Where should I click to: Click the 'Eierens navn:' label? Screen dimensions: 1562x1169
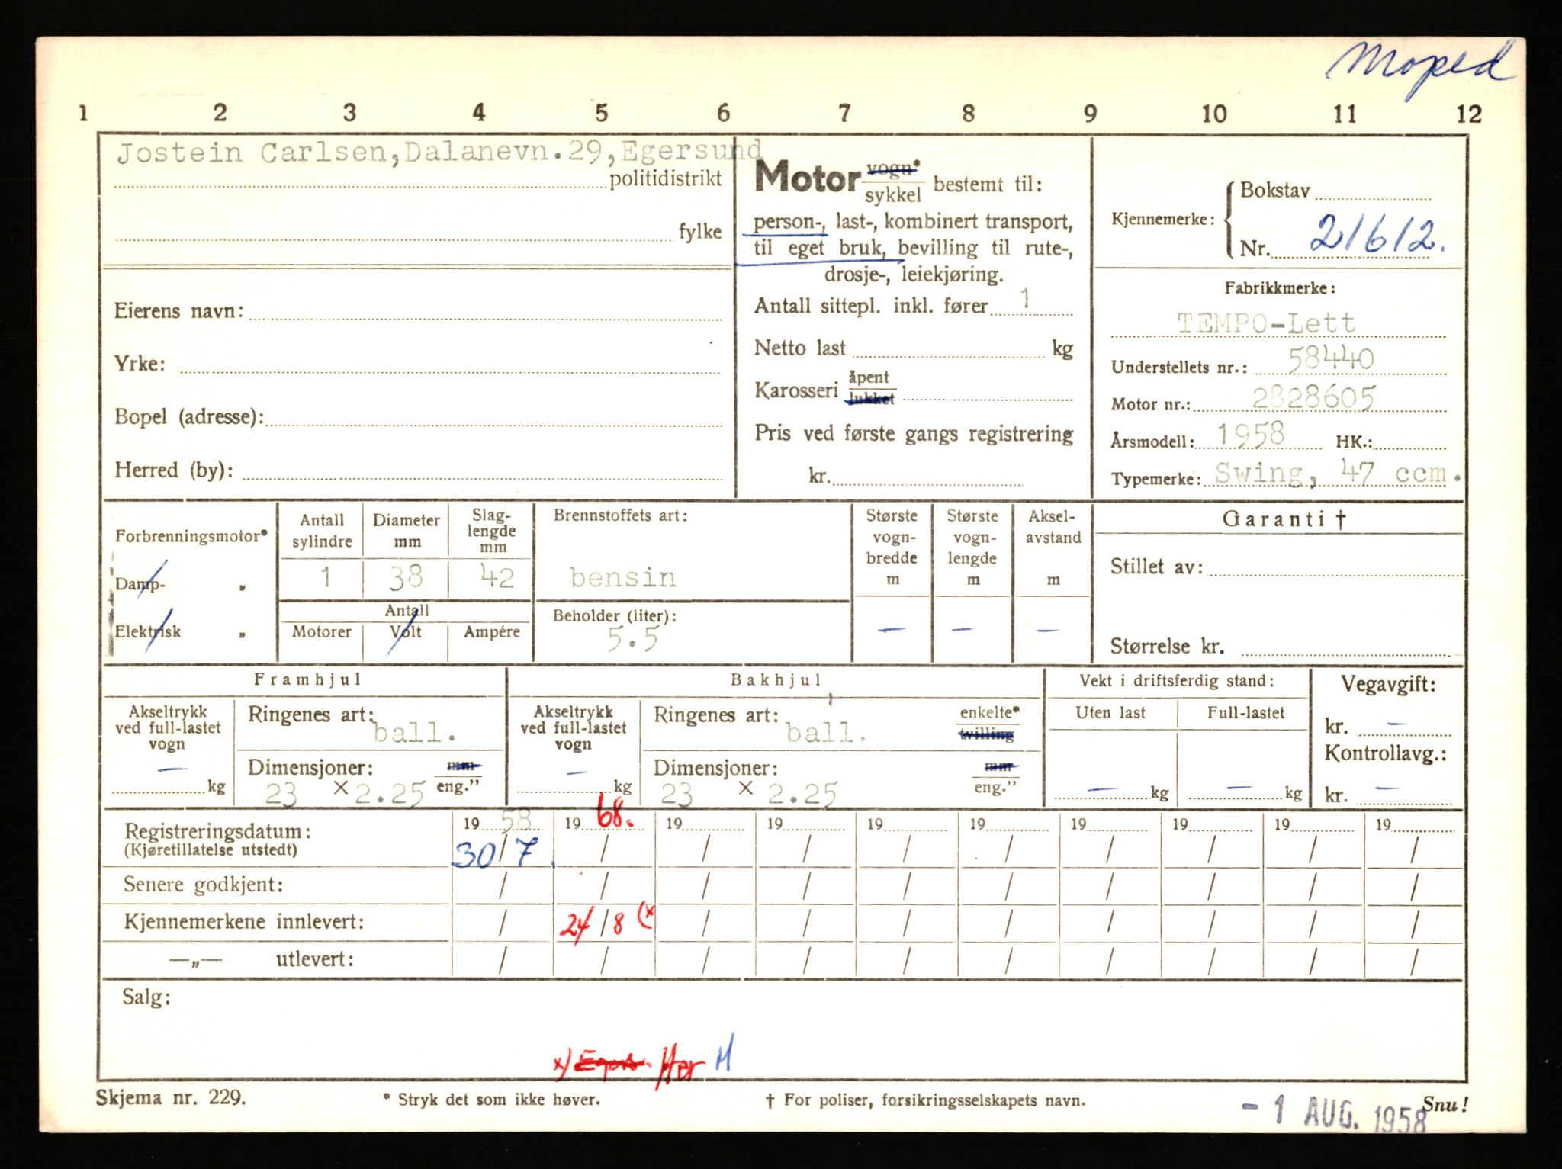179,311
